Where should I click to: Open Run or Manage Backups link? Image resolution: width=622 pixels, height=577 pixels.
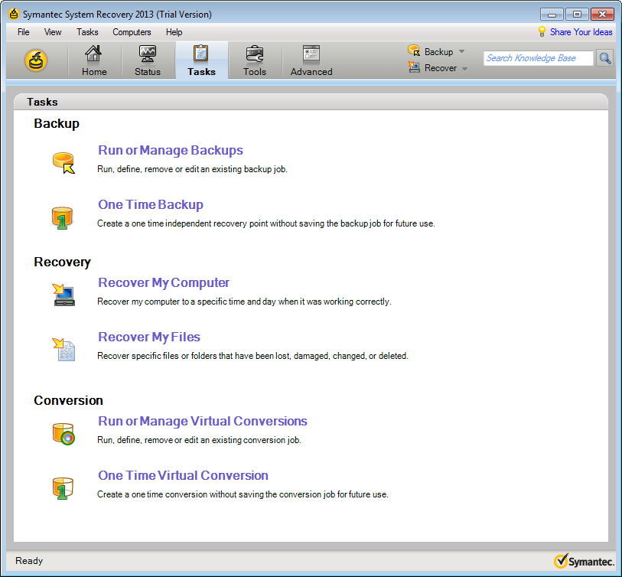[x=171, y=151]
